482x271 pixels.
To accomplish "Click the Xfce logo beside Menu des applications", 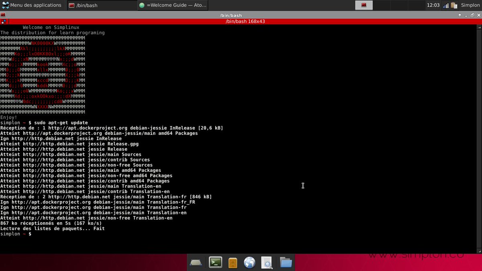I will tap(6, 5).
